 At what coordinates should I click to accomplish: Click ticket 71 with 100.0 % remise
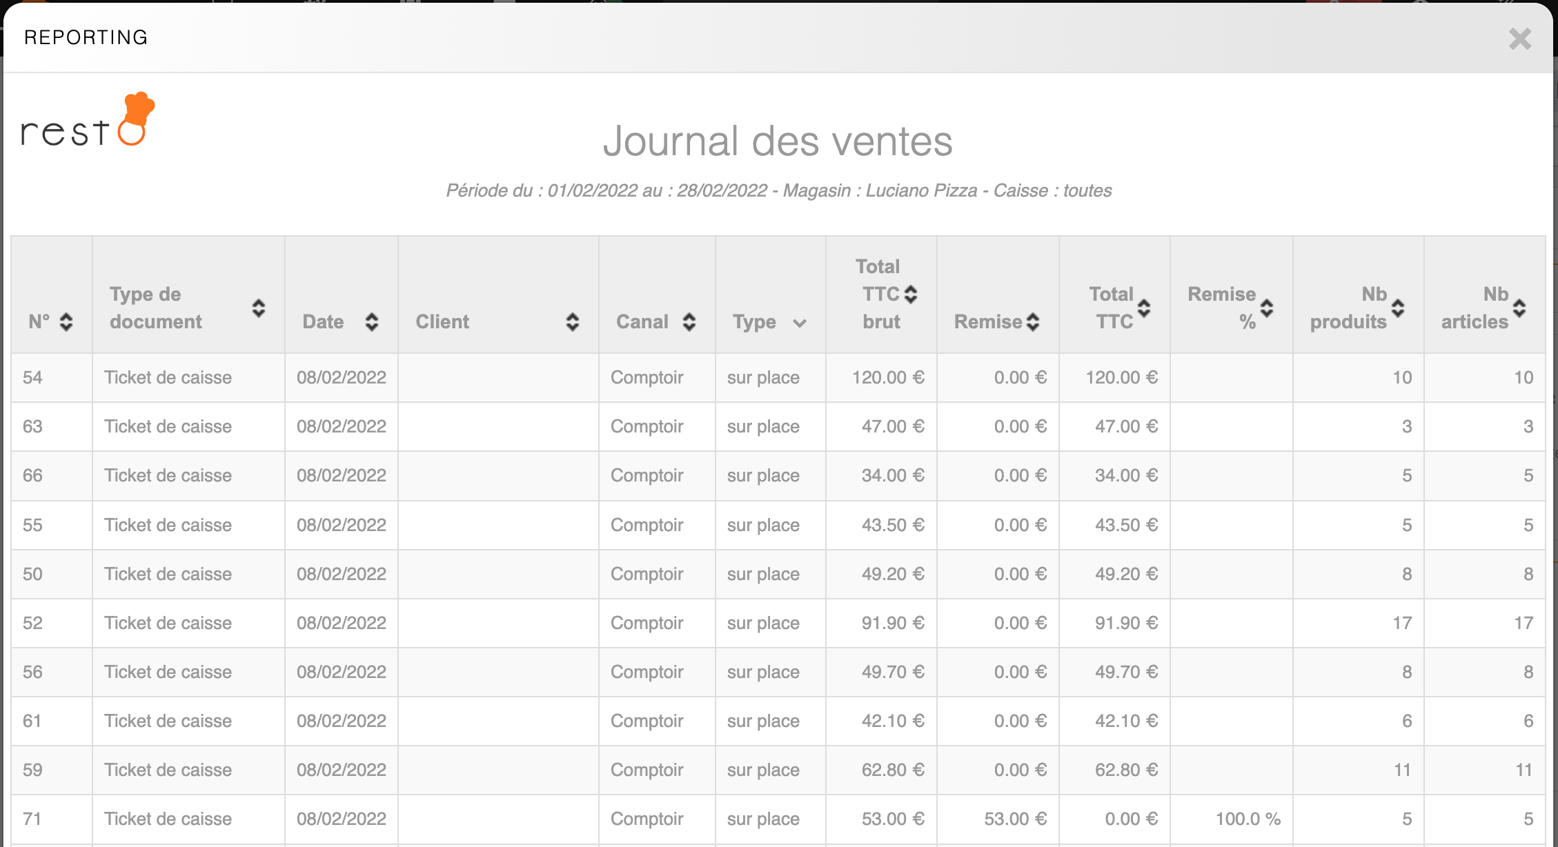(32, 819)
